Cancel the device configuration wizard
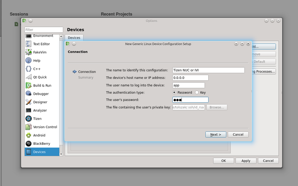Viewport: 298px width, 186px height. (x=238, y=134)
